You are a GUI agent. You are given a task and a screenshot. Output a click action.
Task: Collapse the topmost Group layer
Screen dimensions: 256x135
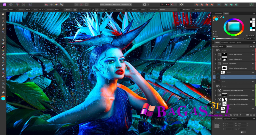click(214, 50)
